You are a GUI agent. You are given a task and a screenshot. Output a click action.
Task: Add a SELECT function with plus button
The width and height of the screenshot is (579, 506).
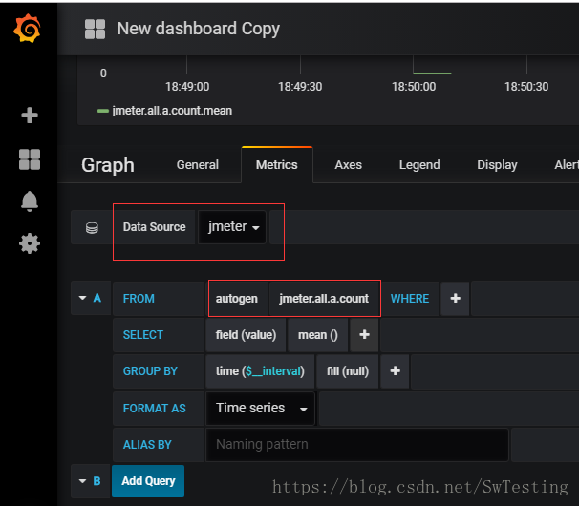point(364,335)
